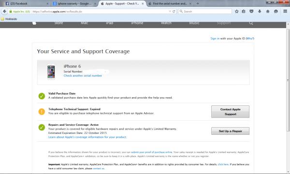Open the downloads arrow icon

(x=260, y=12)
